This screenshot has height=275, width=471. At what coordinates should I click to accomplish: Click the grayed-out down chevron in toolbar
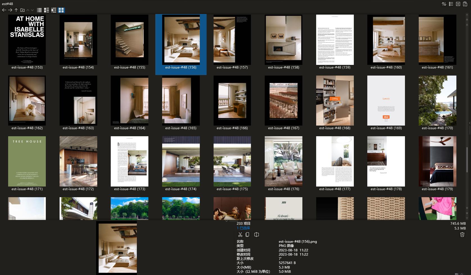[32, 10]
